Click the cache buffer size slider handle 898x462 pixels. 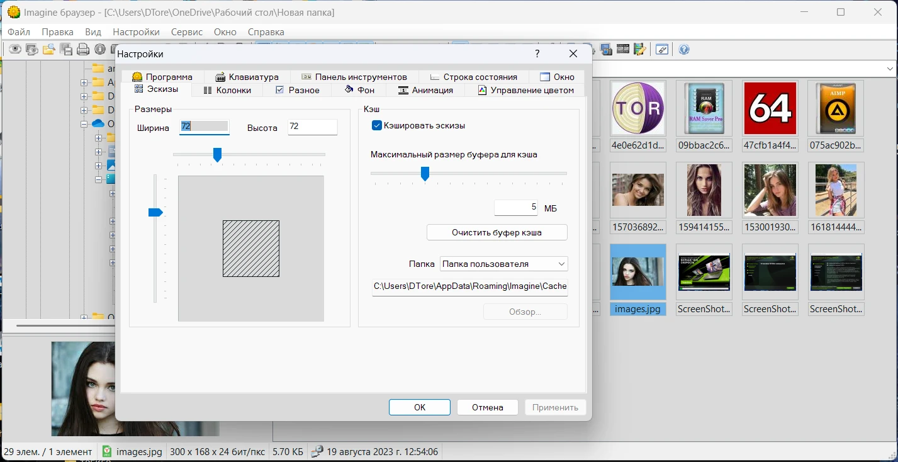[x=425, y=173]
